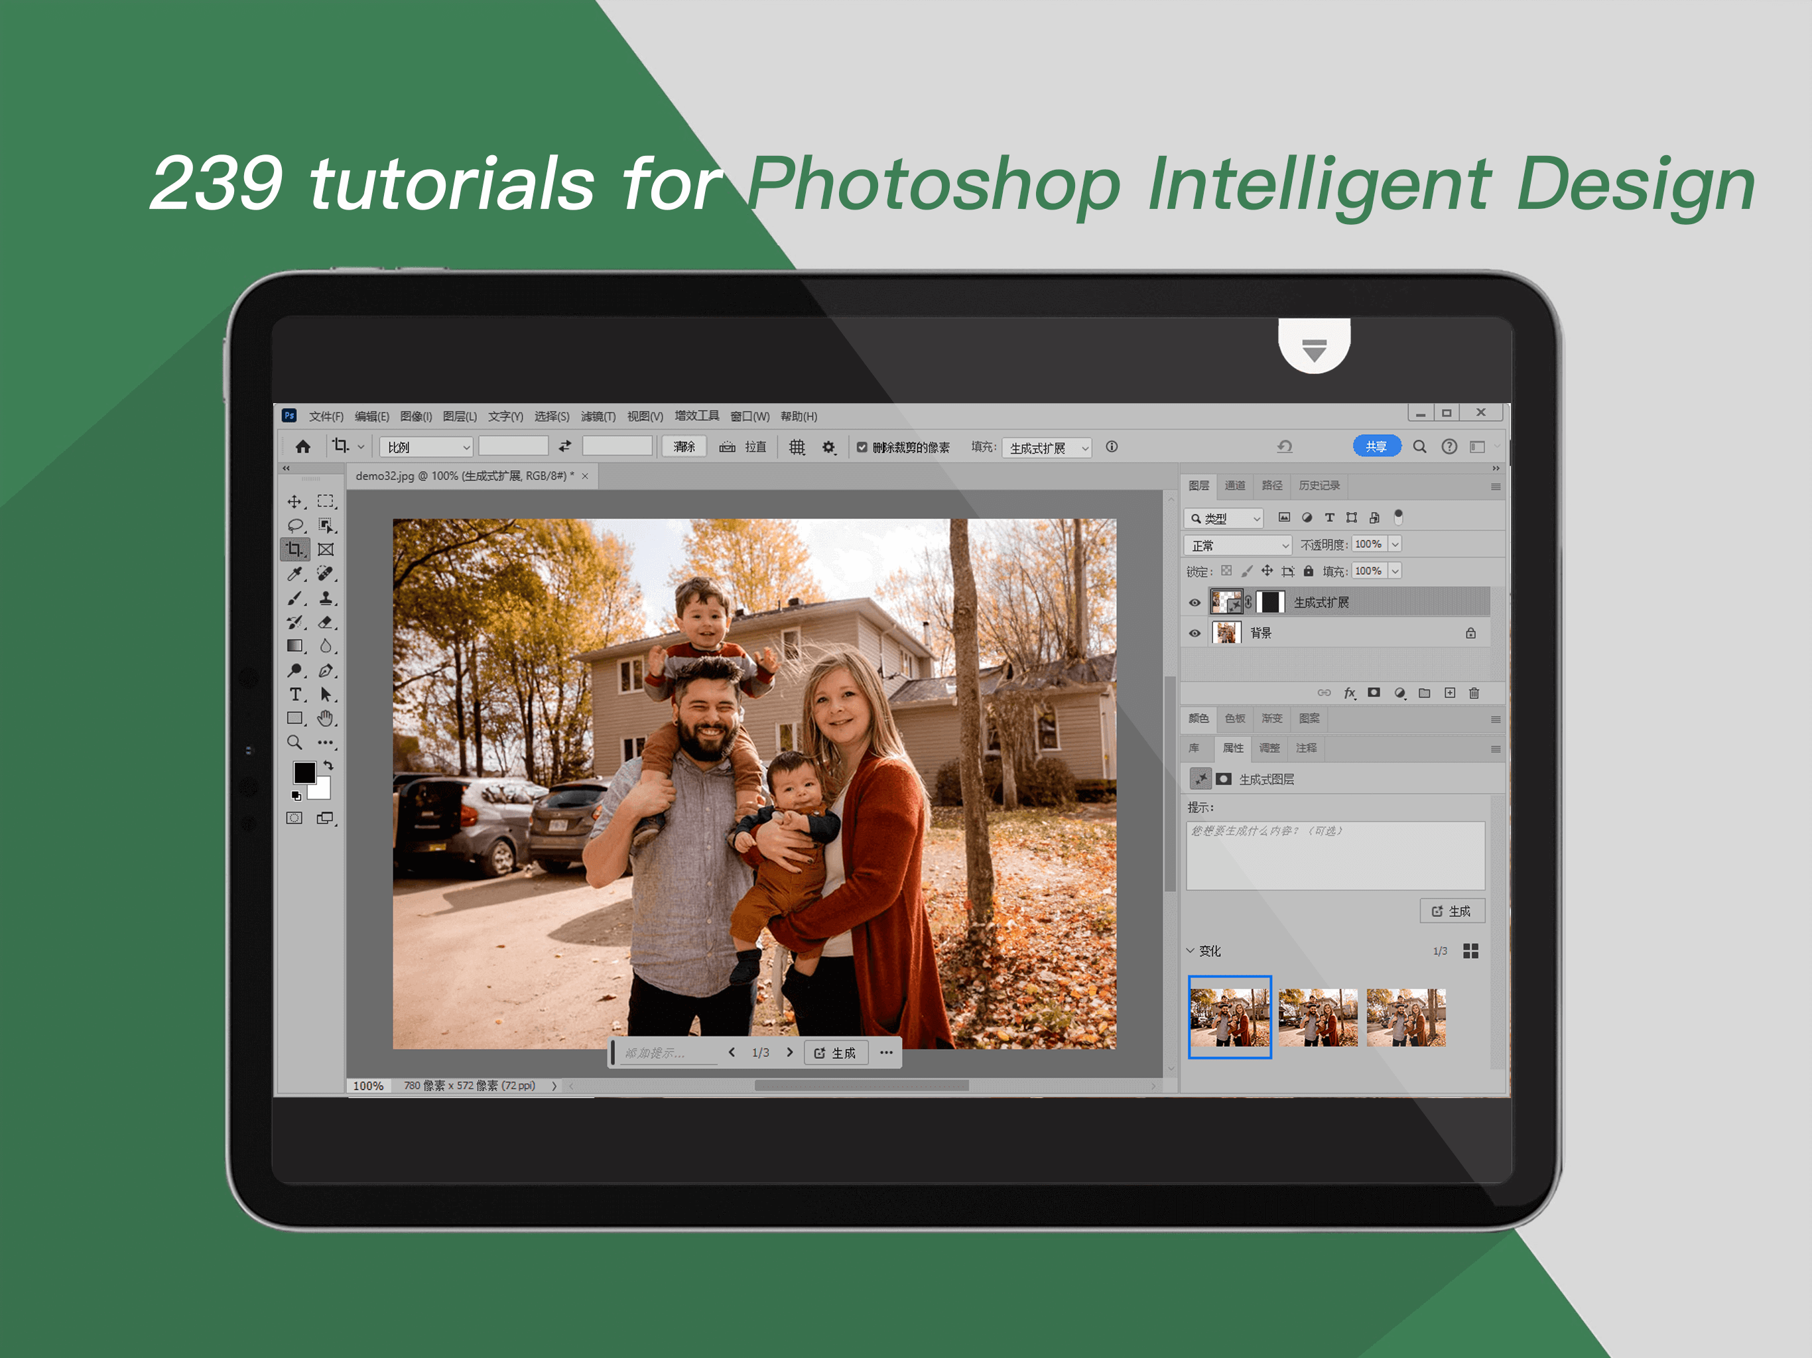Click the add layer mask icon
Screen dimensions: 1812x1358
point(1374,693)
